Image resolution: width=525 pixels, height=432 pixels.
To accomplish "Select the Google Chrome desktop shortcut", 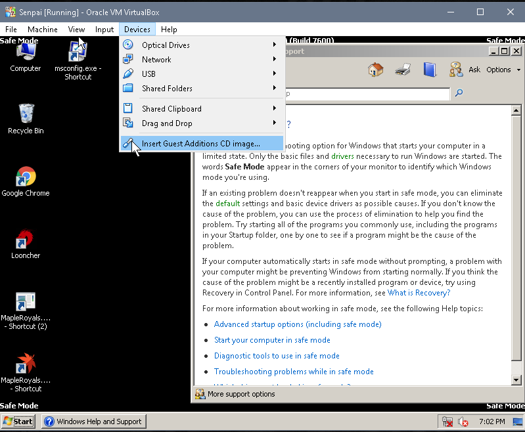I will 26,181.
